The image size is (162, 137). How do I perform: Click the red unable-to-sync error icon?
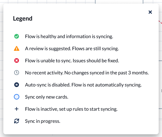(17, 60)
